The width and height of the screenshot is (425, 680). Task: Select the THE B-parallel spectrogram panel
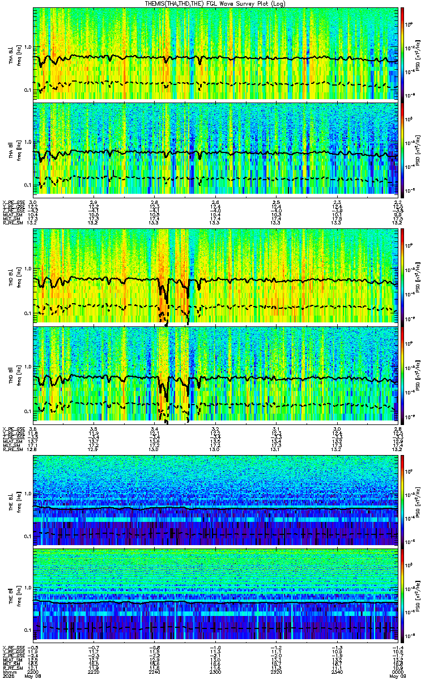tap(215, 596)
